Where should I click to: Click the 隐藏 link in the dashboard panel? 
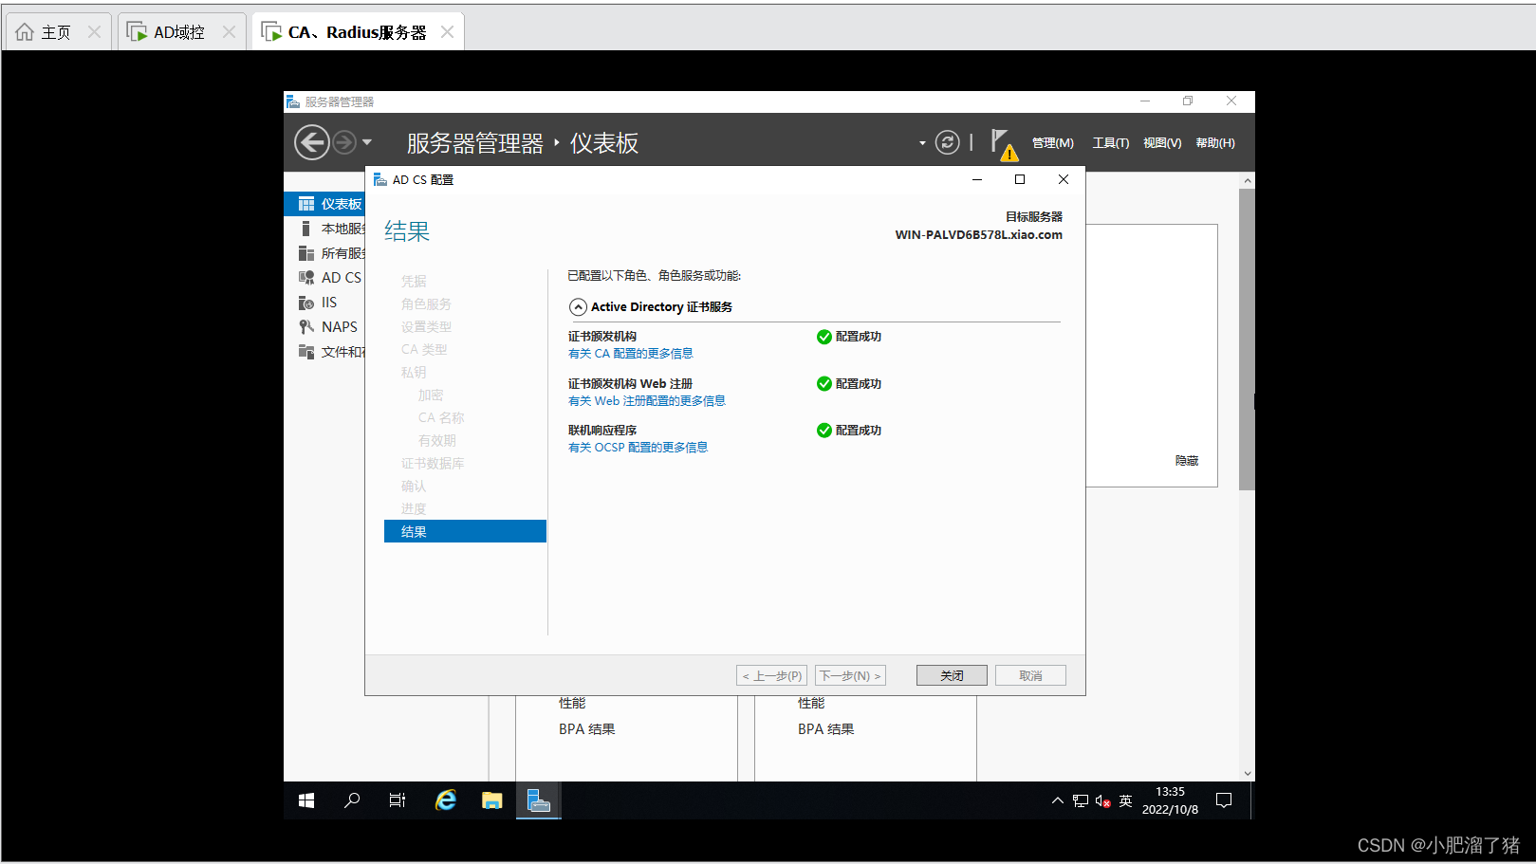pyautogui.click(x=1187, y=461)
